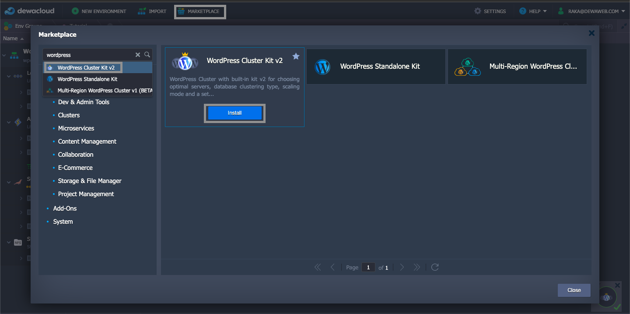Install the WordPress Cluster Kit v2

point(234,113)
